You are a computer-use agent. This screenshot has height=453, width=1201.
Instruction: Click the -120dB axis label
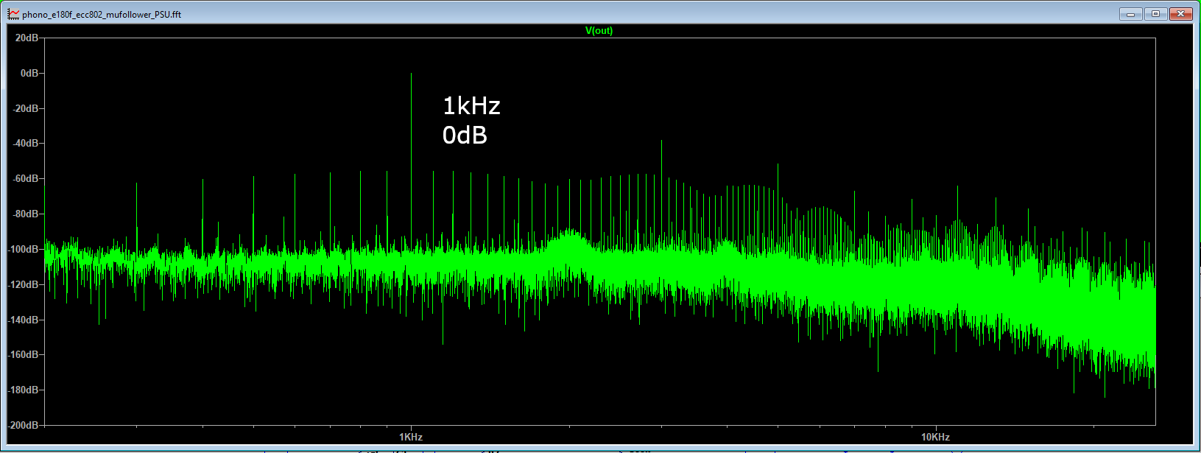point(23,284)
